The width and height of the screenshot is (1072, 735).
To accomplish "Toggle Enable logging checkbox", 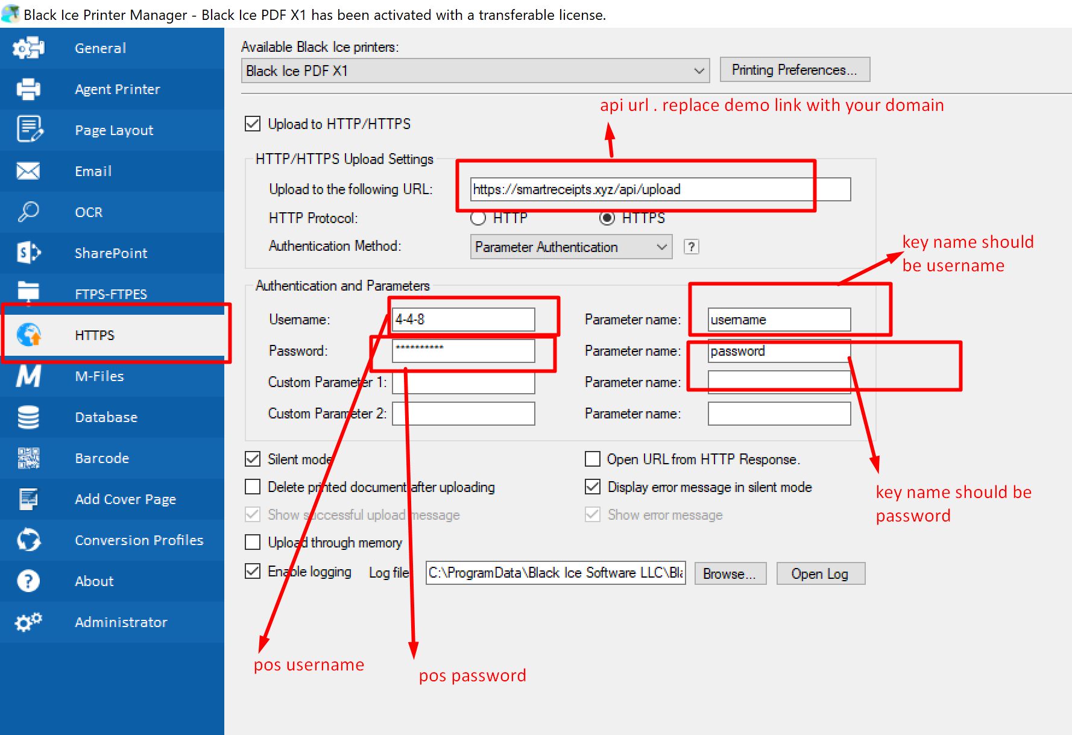I will pyautogui.click(x=253, y=571).
